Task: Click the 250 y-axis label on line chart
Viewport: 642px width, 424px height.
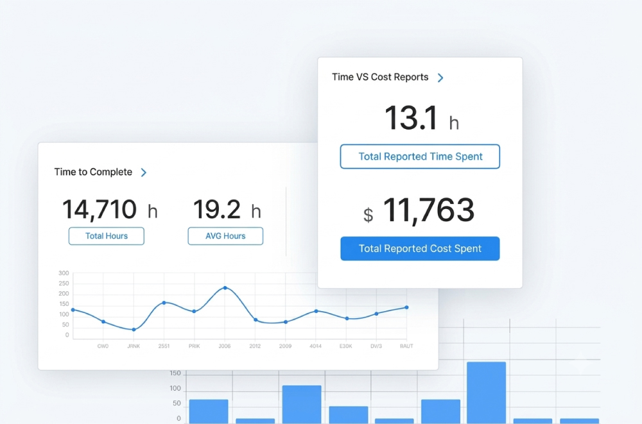Action: click(64, 284)
